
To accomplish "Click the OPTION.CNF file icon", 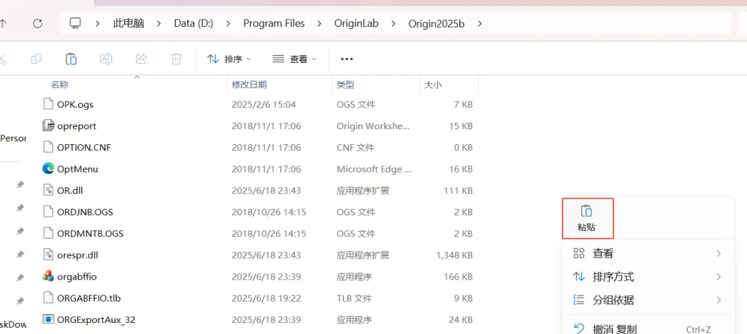I will click(48, 147).
